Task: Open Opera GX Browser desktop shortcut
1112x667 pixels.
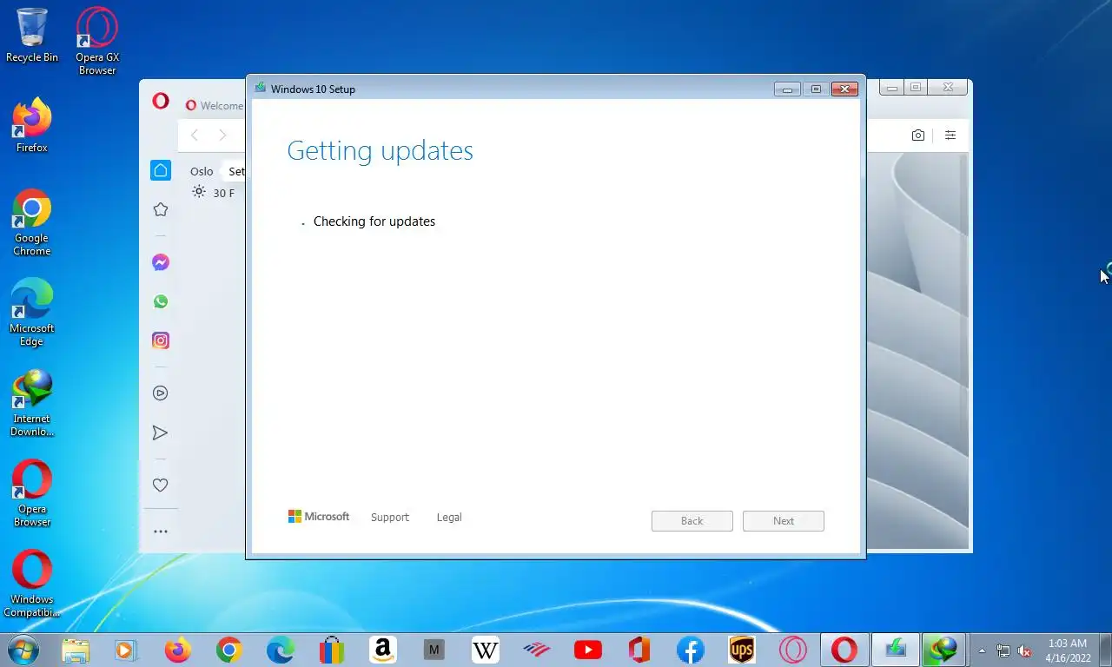Action: [97, 41]
